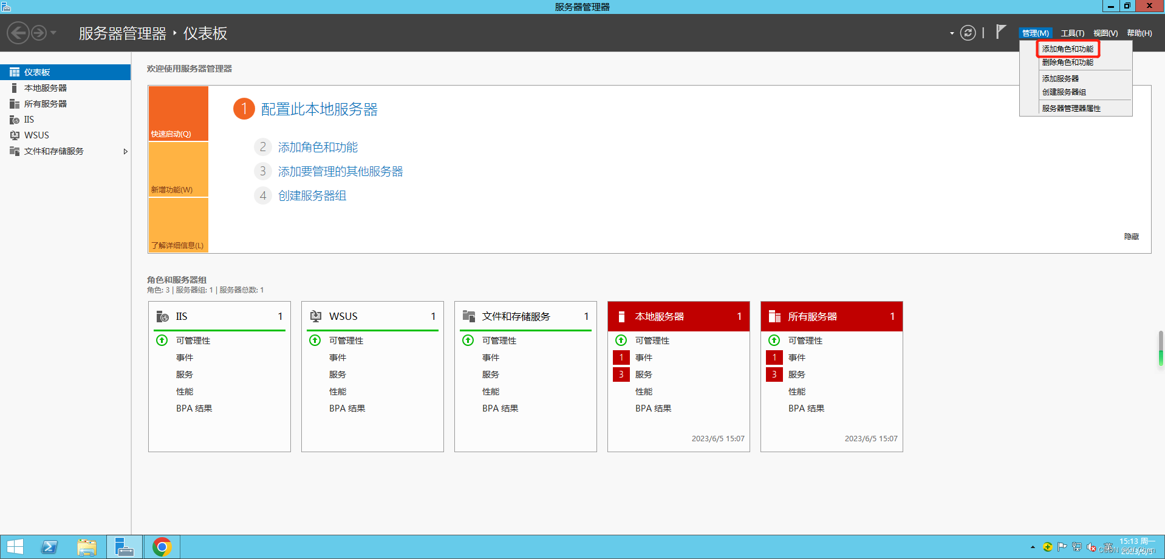Viewport: 1165px width, 559px height.
Task: Select the 了解详细信息(L) tile
Action: [x=179, y=225]
